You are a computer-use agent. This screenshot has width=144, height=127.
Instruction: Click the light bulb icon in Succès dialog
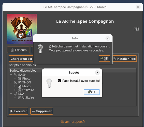(x=49, y=83)
